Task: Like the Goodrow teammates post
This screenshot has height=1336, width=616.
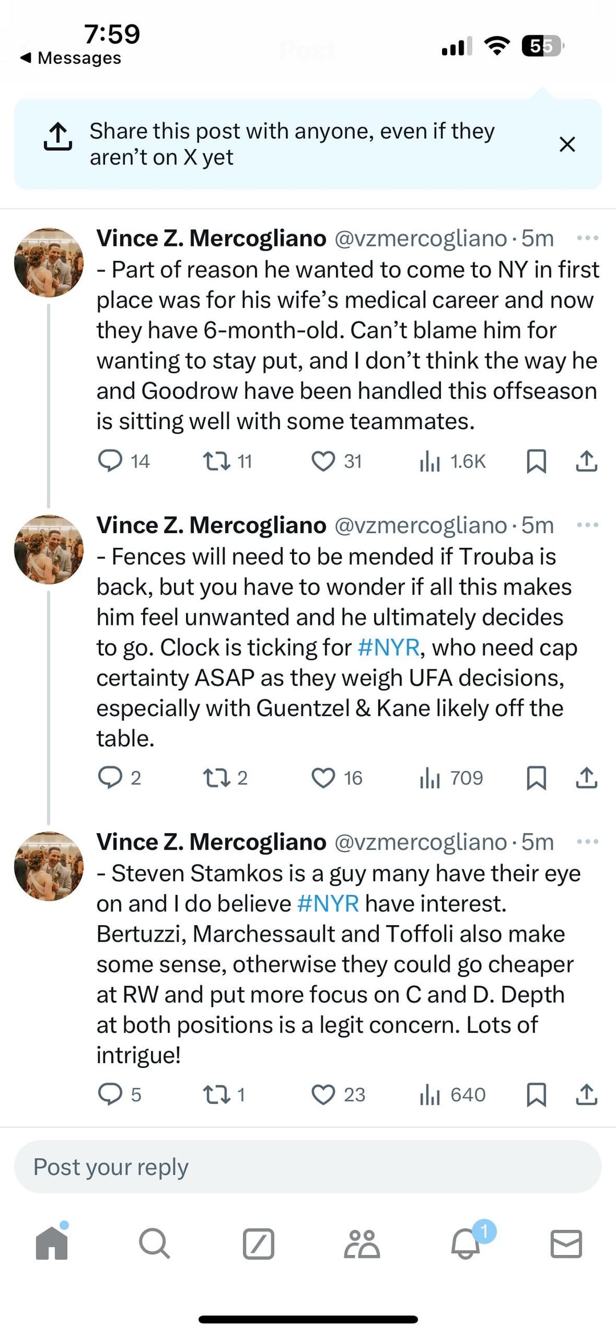Action: click(x=323, y=461)
